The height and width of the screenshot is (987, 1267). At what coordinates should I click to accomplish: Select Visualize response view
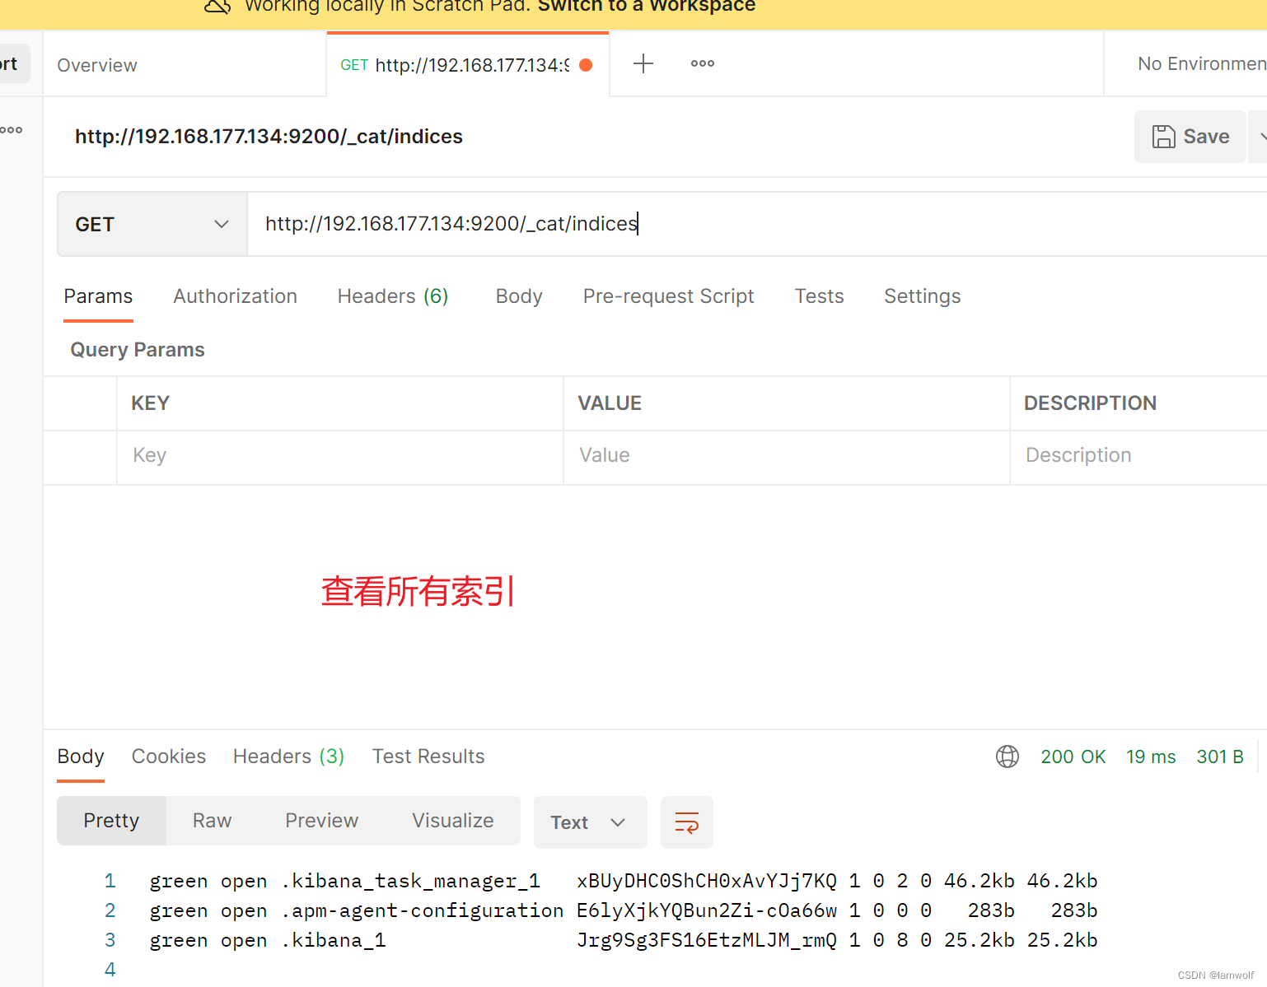point(453,821)
